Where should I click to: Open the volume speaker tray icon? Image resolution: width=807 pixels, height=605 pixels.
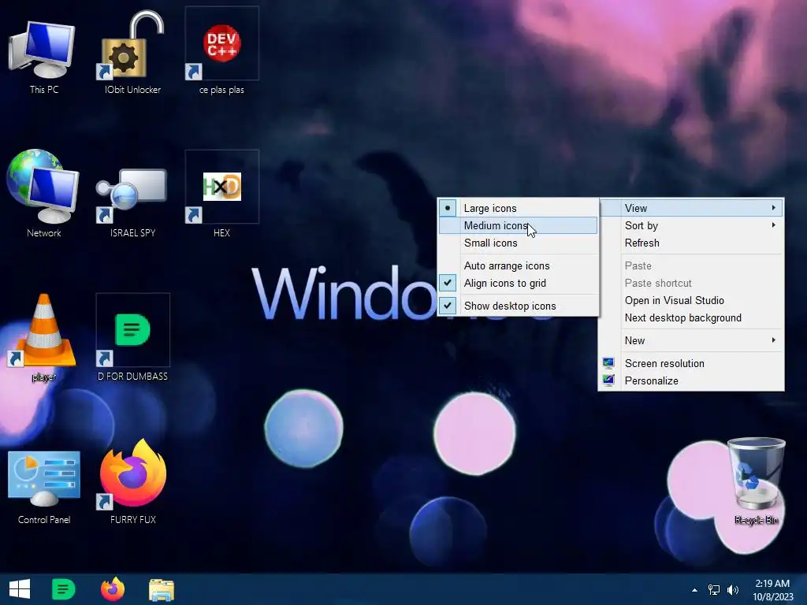click(732, 589)
